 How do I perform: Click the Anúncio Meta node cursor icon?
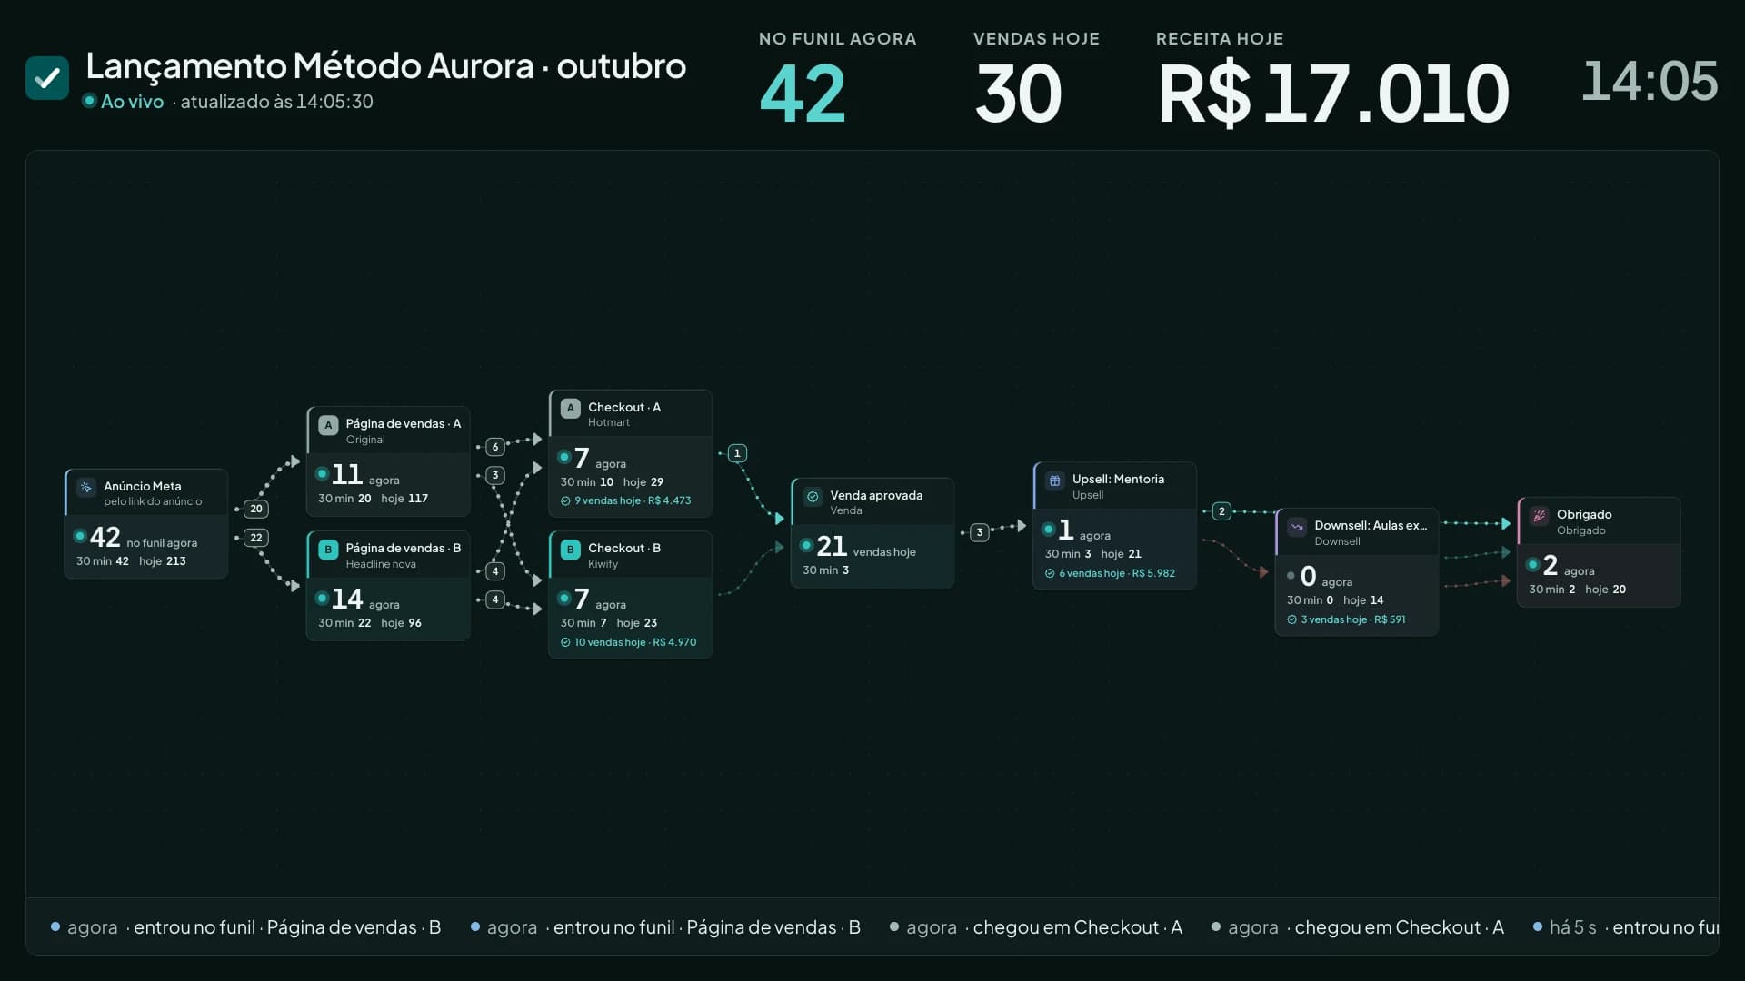[x=86, y=488]
